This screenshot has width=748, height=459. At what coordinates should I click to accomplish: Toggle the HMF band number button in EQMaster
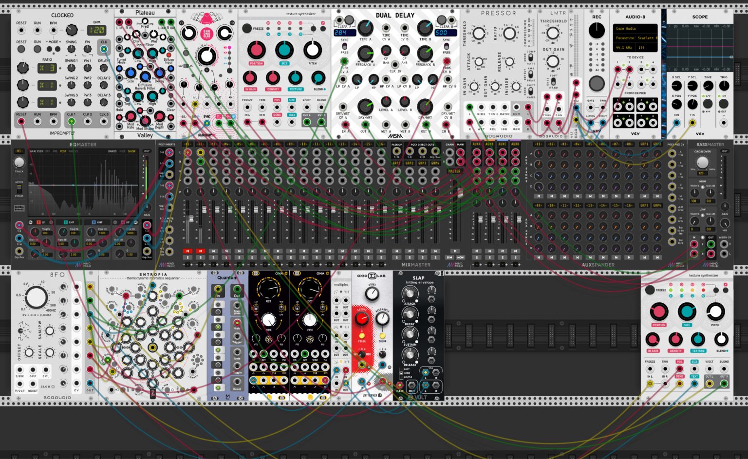click(94, 222)
